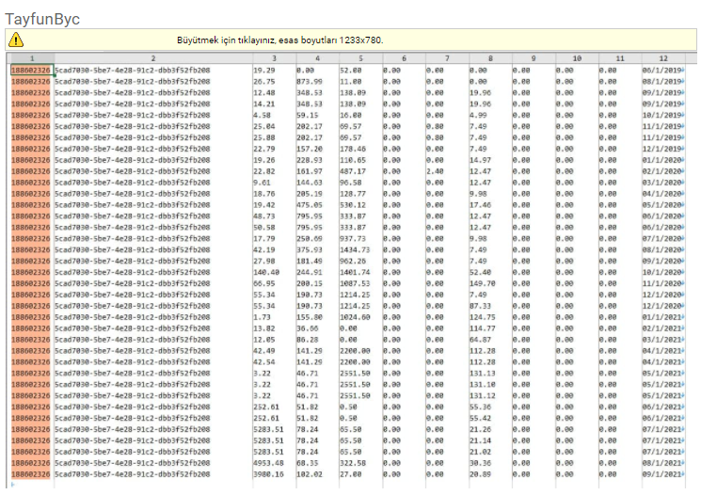717x495 pixels.
Task: Select the date cell 09/1/2021
Action: click(x=663, y=474)
